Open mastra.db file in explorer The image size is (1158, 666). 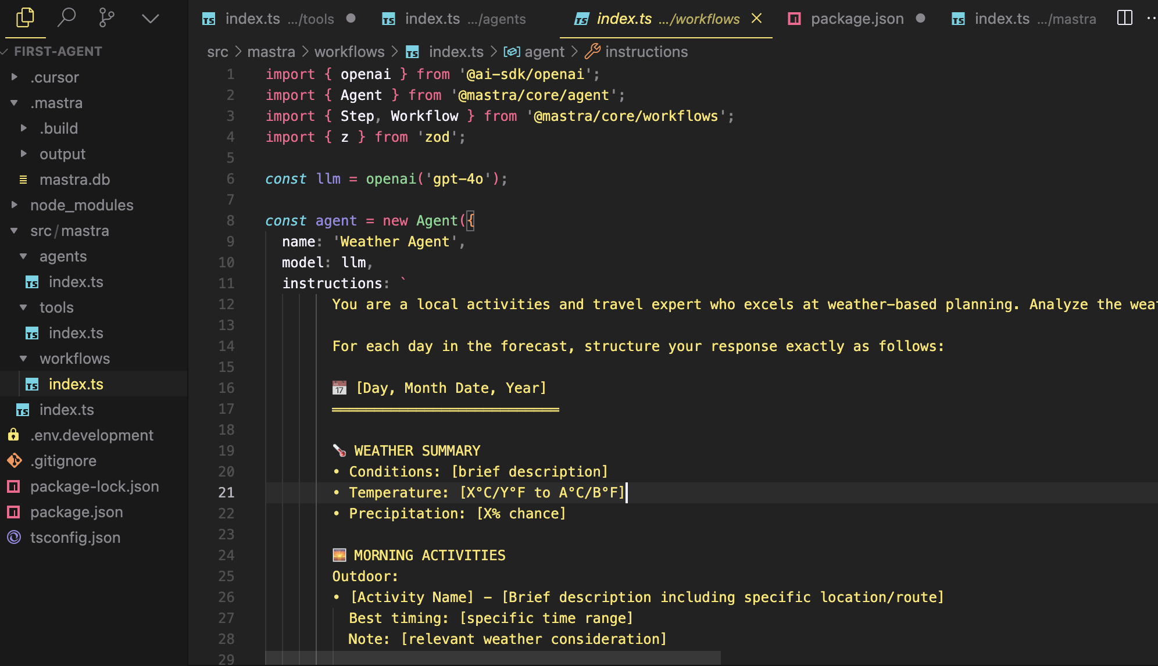pos(94,180)
